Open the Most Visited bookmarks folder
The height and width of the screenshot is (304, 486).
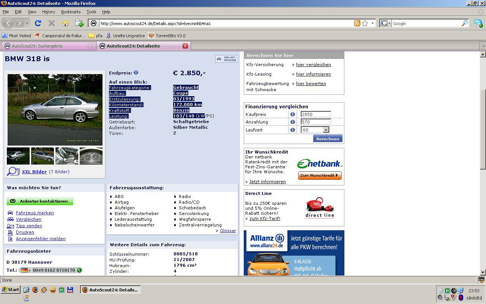pyautogui.click(x=17, y=35)
